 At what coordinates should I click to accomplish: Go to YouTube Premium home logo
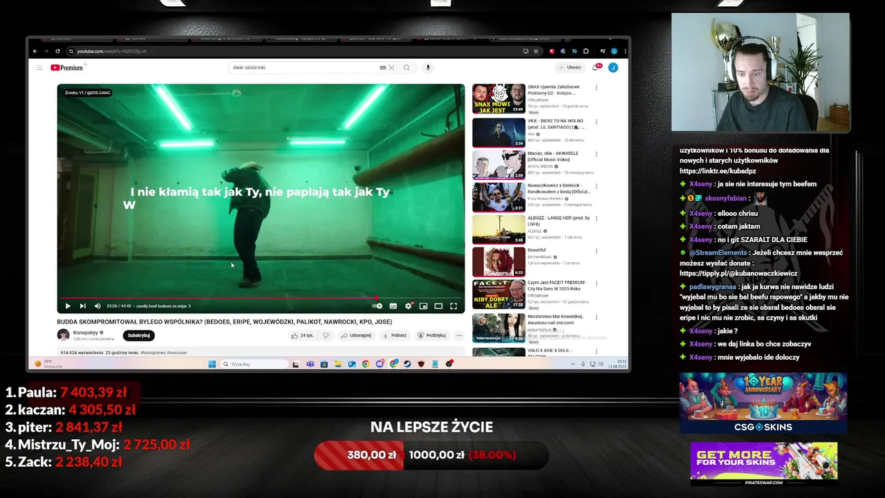pyautogui.click(x=66, y=68)
